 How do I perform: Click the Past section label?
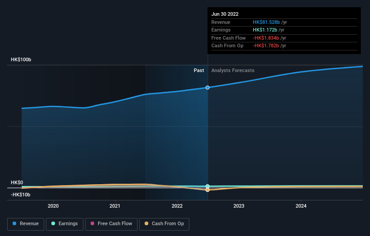199,70
